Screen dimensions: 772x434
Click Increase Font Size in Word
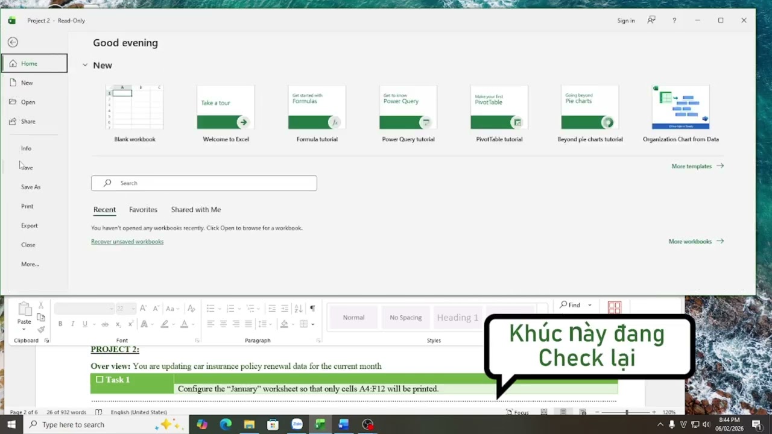144,309
